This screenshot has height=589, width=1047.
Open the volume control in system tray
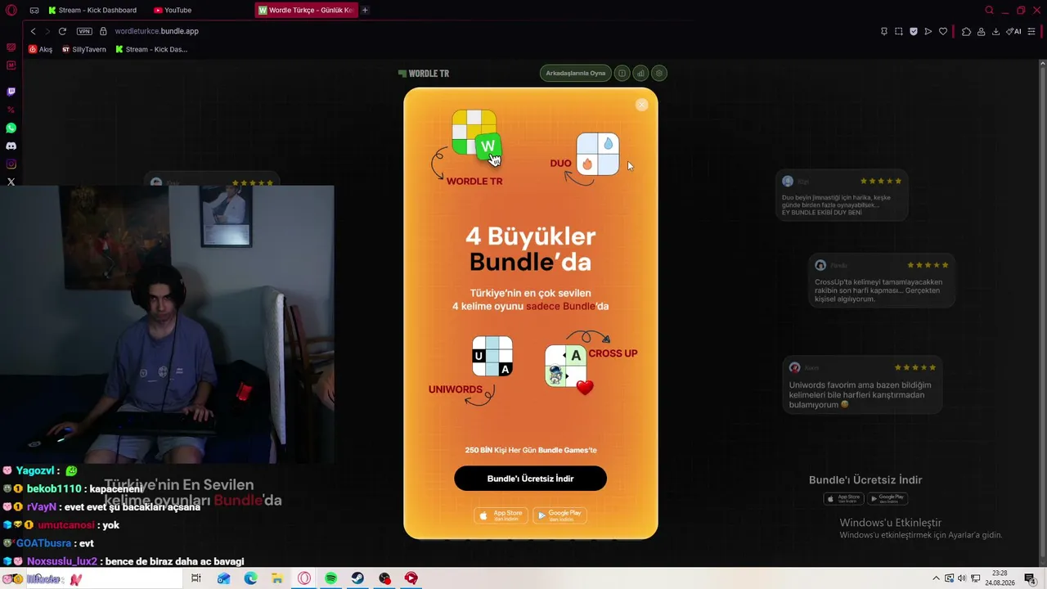coord(961,578)
